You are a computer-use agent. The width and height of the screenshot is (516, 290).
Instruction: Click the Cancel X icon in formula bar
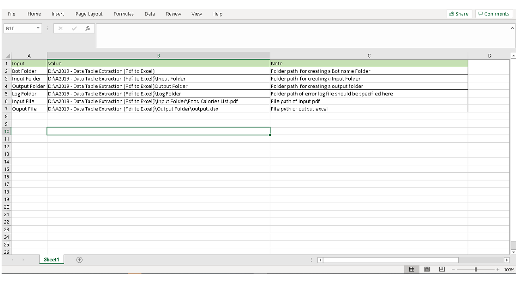[60, 29]
